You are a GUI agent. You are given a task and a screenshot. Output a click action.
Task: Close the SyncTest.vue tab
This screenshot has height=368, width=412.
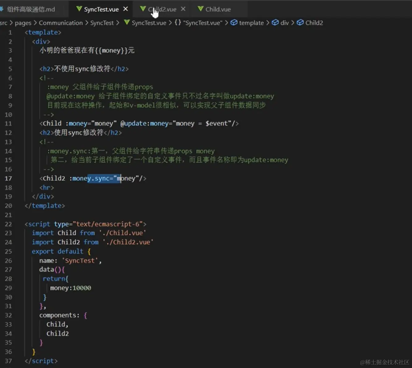point(125,9)
